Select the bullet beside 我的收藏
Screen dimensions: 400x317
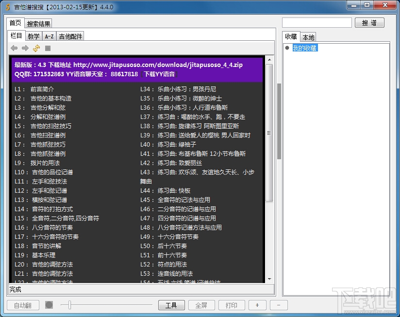(x=287, y=48)
